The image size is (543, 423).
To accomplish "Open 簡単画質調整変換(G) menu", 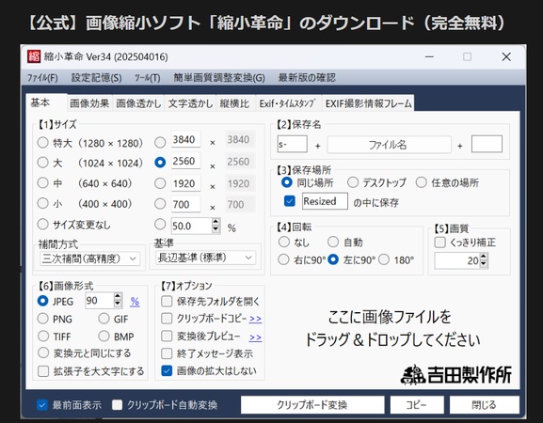I will coord(219,78).
